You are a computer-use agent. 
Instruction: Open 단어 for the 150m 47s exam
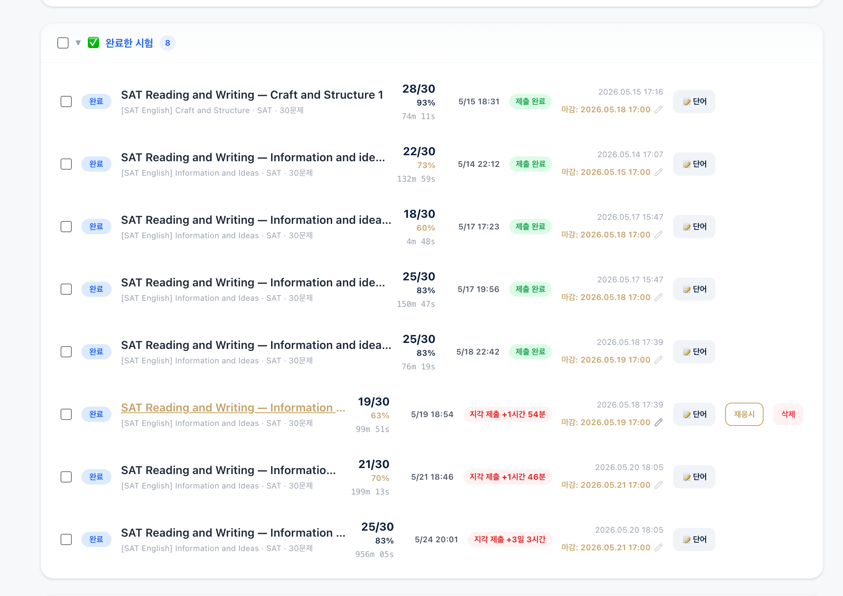click(x=694, y=289)
